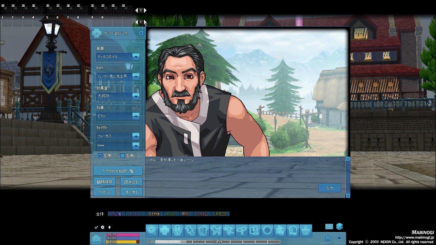This screenshot has width=436, height=245.
Task: Open the pet dog icon
Action: 216,230
